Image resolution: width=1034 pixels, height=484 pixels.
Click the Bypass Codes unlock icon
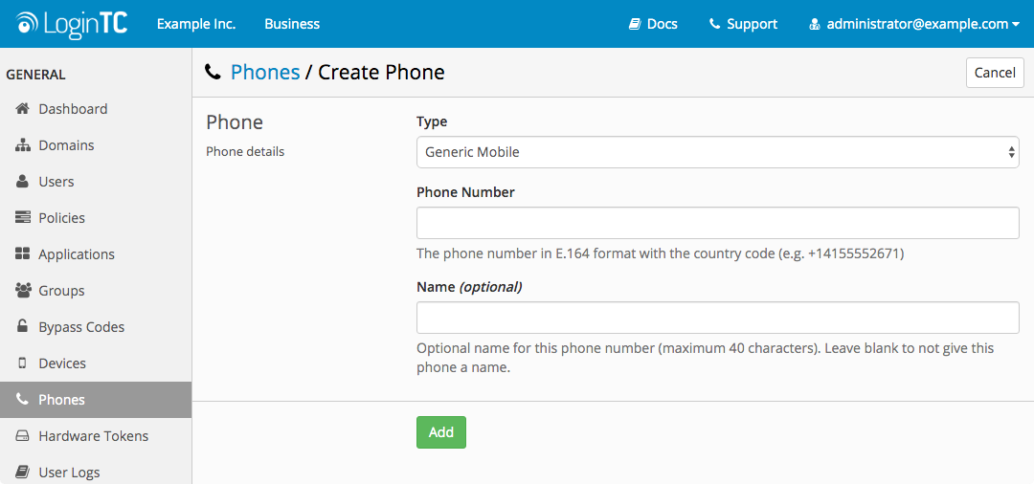coord(23,327)
